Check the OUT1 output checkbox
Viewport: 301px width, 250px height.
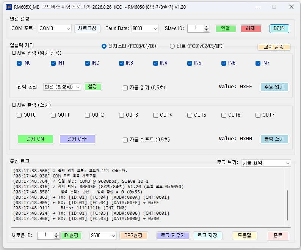tap(53, 115)
